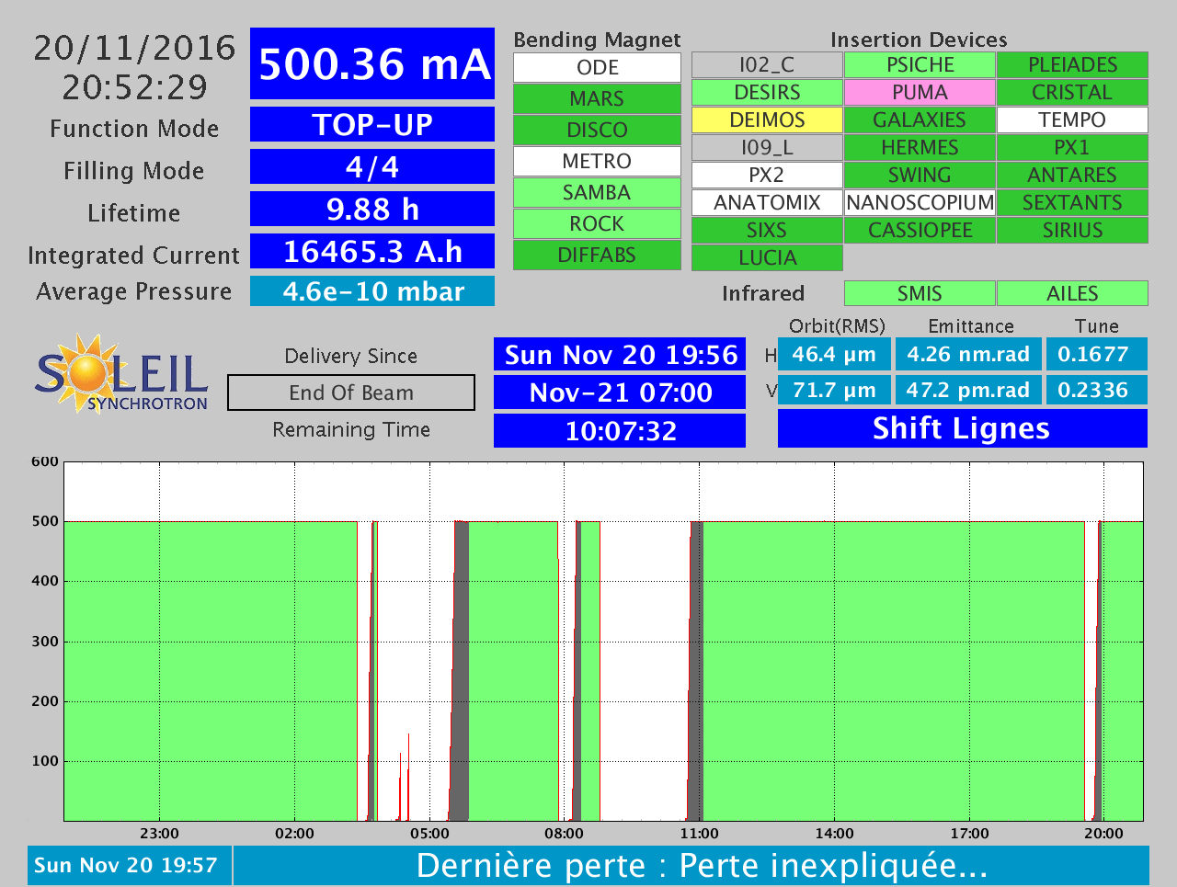Select the CASSIOPEE beamline
Screen dimensions: 1177x887
coord(920,230)
